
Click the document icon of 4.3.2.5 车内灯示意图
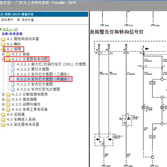pyautogui.click(x=13, y=84)
